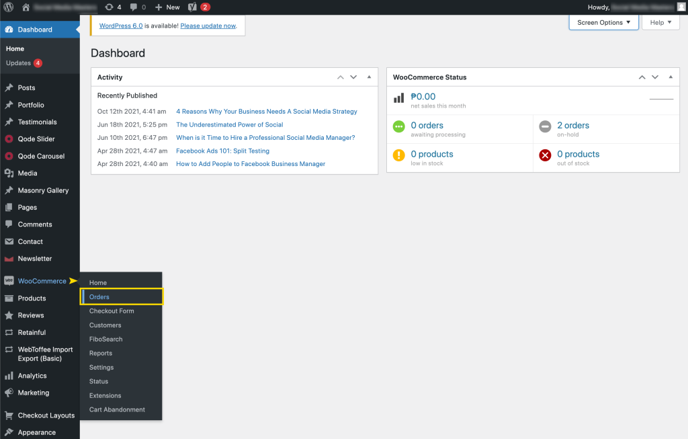Open Settings in the WooCommerce submenu
Viewport: 688px width, 439px height.
[101, 367]
